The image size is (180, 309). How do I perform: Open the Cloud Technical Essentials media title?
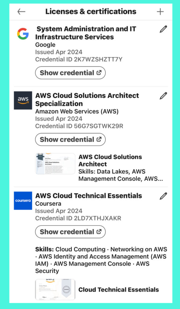(119, 289)
